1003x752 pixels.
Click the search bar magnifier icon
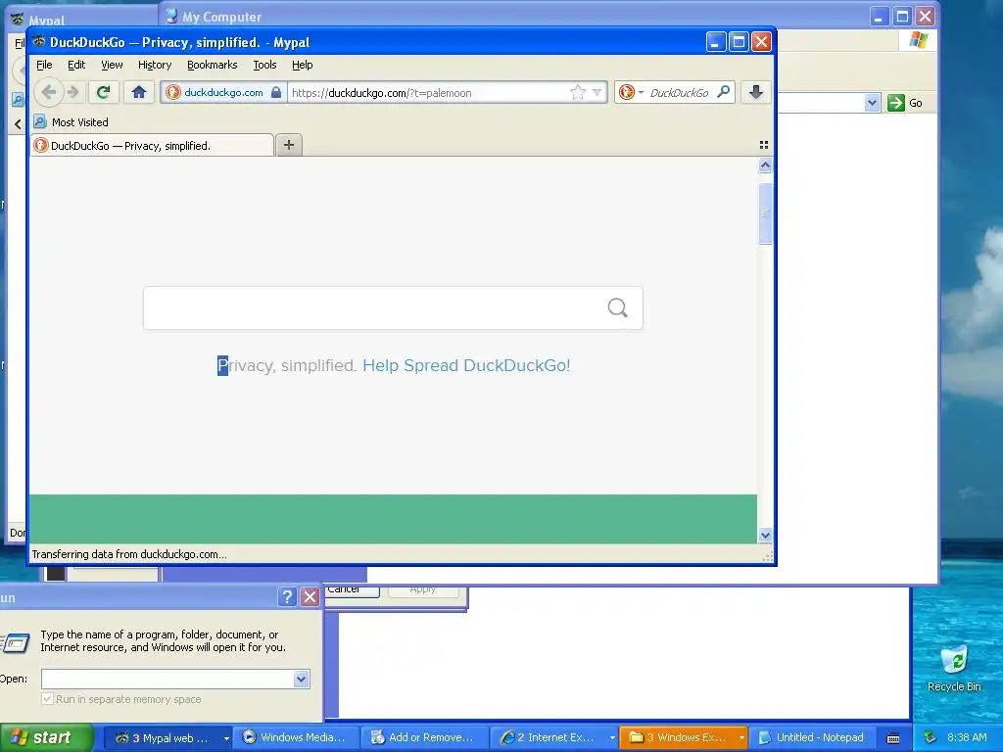(x=724, y=92)
